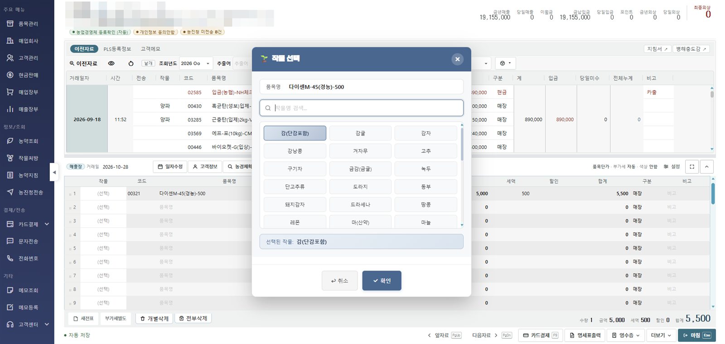Screen dimensions: 725x344
Task: Open 설정 in the sales toolbar
Action: tap(672, 167)
